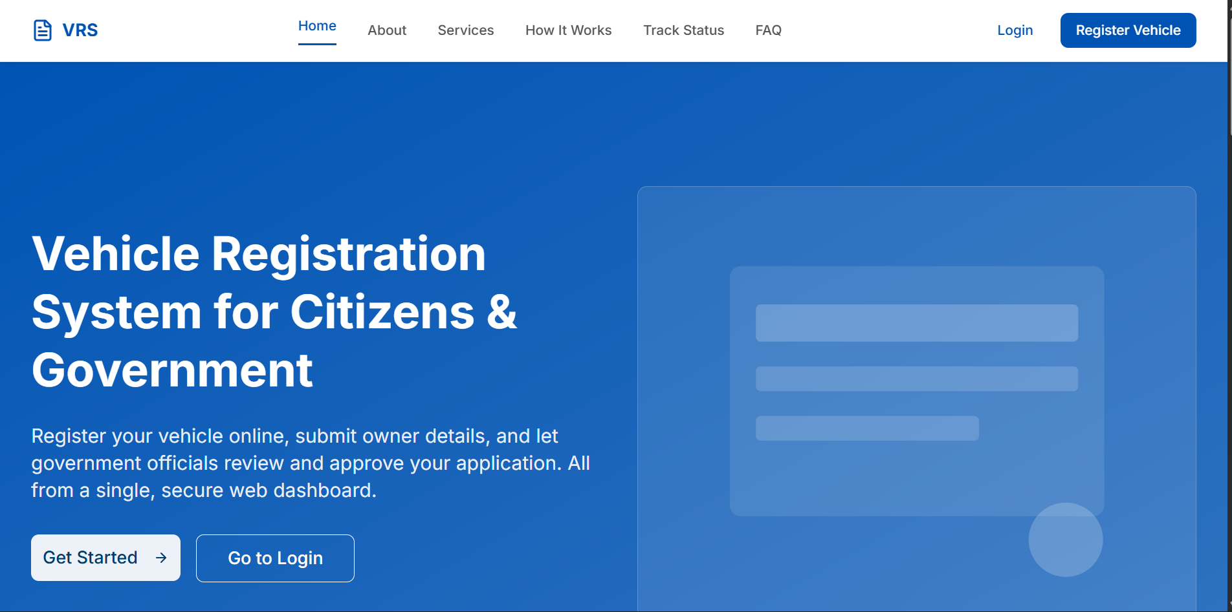Click the VRS document logo icon
This screenshot has width=1232, height=612.
[x=42, y=30]
